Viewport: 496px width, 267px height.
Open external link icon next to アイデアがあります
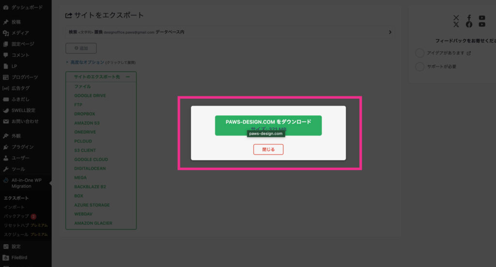click(x=469, y=53)
